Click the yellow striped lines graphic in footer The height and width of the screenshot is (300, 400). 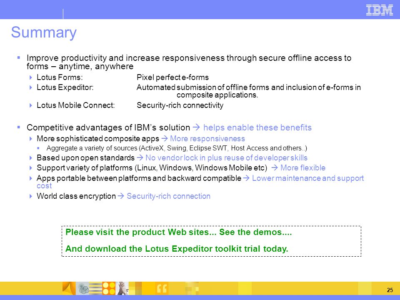(95, 288)
